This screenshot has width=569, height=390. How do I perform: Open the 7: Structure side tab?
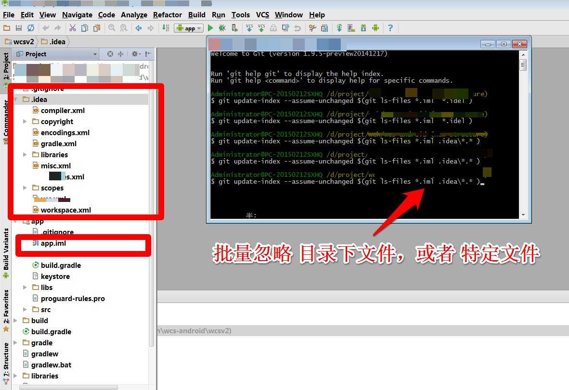point(6,364)
